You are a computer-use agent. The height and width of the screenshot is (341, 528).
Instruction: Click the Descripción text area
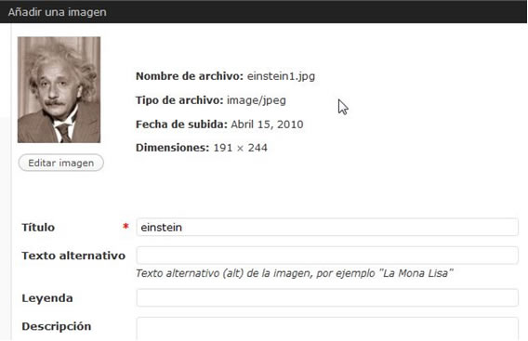point(327,329)
